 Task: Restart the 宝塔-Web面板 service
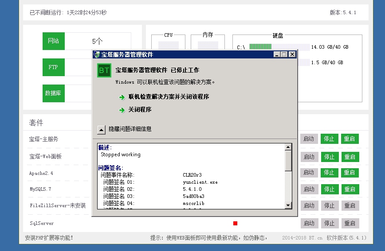click(350, 157)
